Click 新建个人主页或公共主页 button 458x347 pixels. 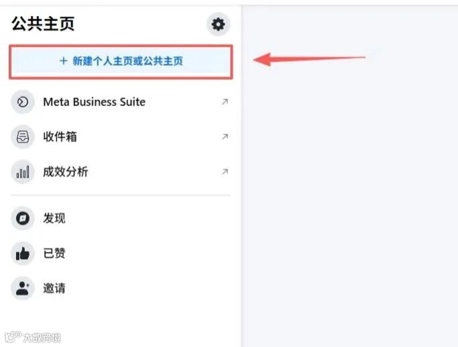click(x=121, y=62)
